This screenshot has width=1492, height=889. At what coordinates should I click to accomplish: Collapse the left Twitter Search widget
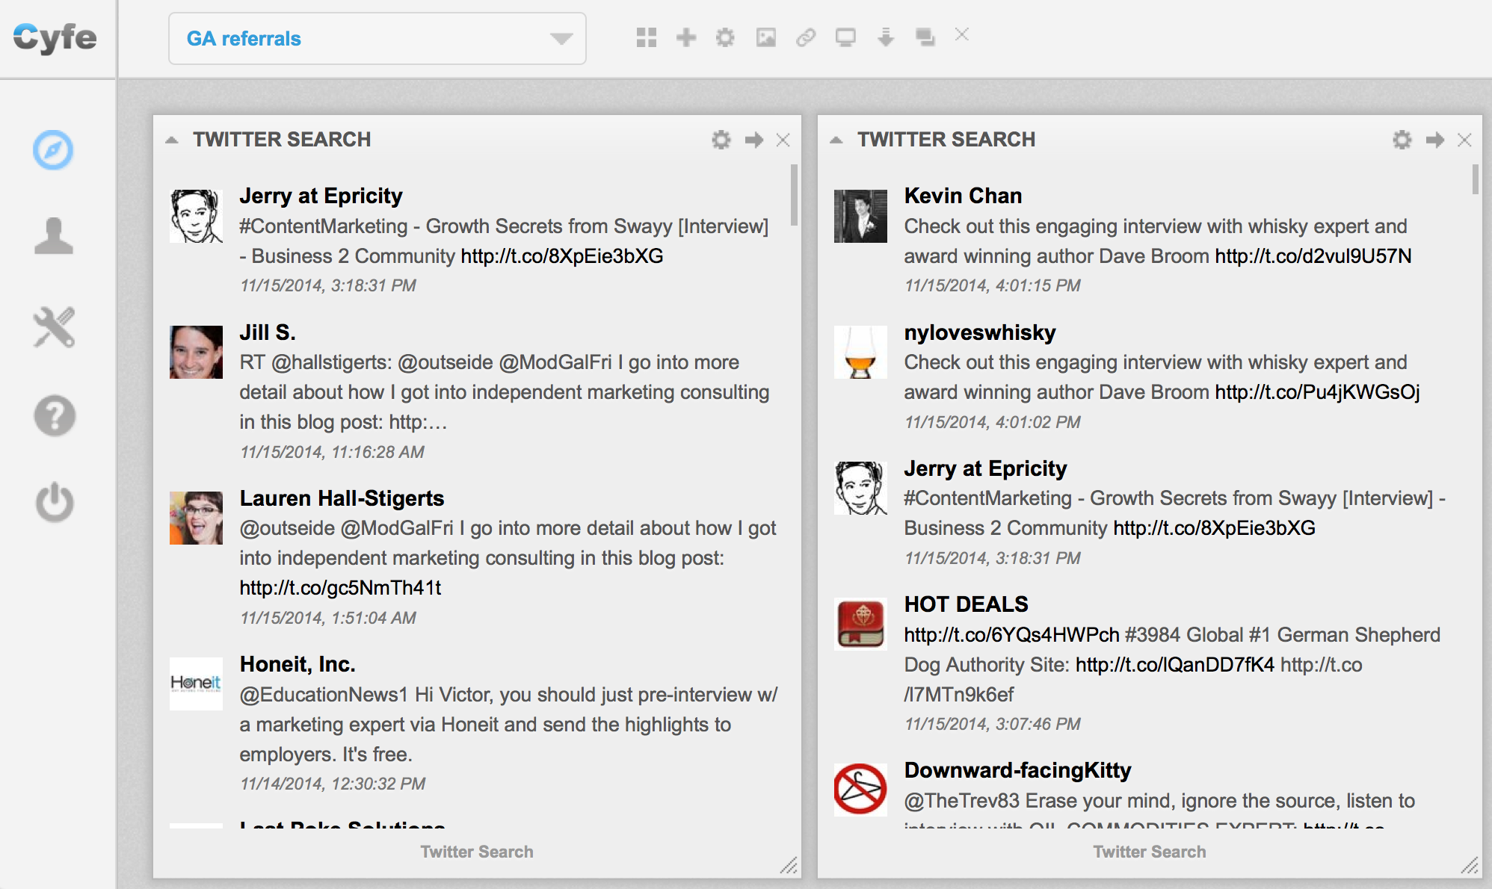[172, 140]
